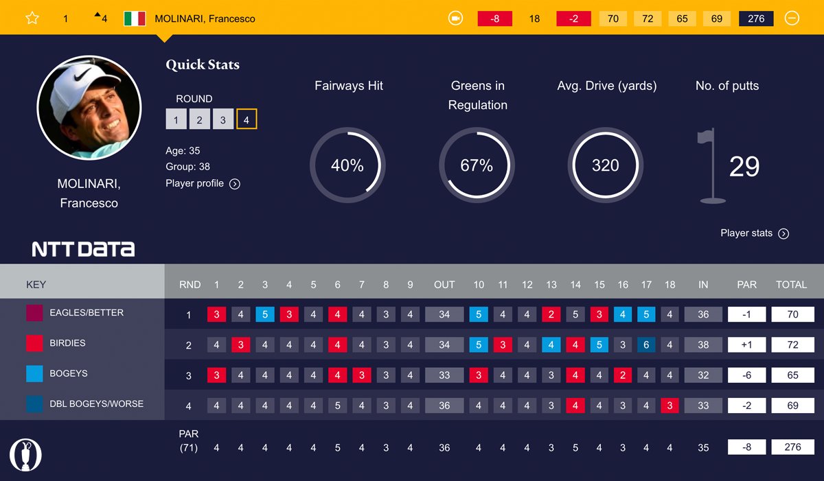Image resolution: width=824 pixels, height=481 pixels.
Task: Click the Italian flag icon
Action: (135, 19)
